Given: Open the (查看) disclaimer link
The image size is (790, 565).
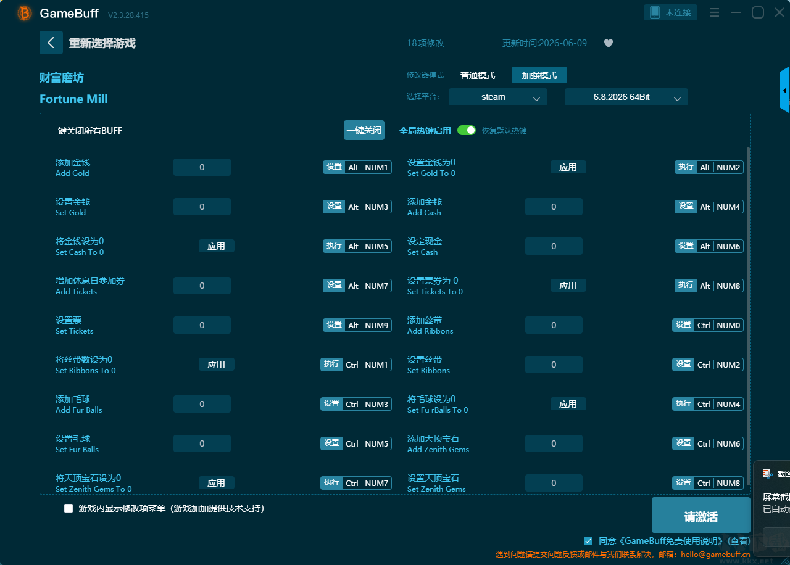Looking at the screenshot, I should pos(739,541).
